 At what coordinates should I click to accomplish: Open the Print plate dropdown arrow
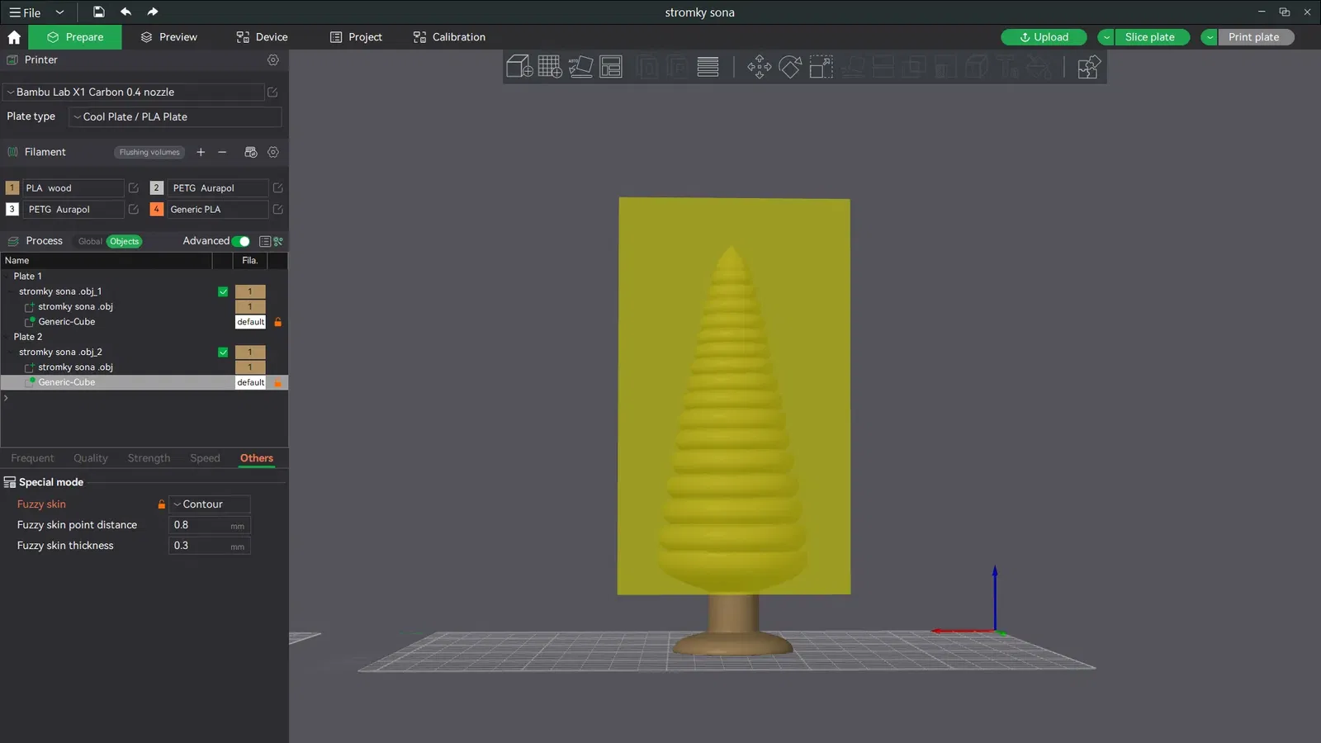[1209, 37]
